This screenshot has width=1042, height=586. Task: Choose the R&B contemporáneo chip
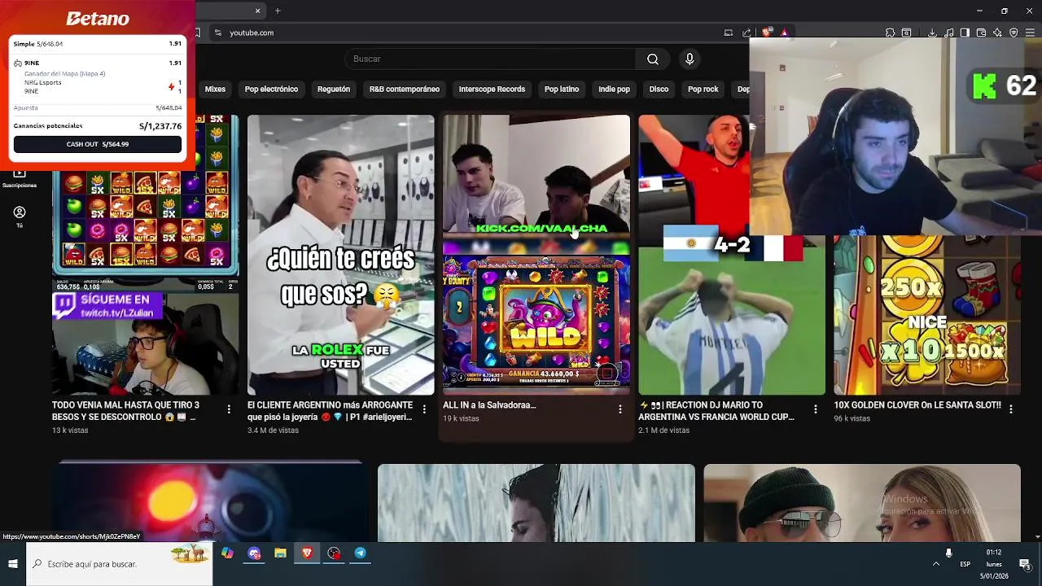(405, 89)
